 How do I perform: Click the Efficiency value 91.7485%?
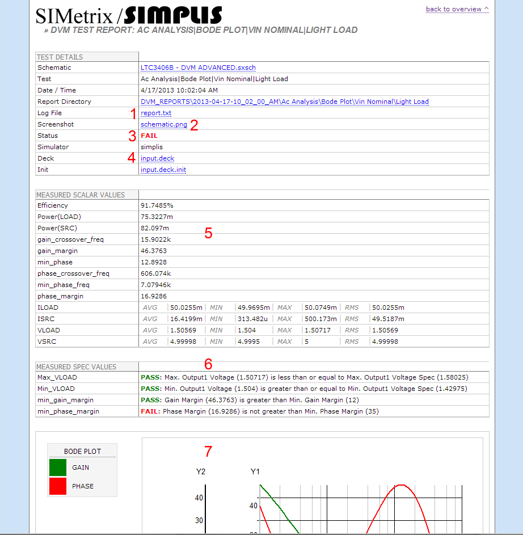157,205
